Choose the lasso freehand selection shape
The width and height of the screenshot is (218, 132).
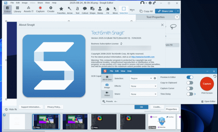tap(173, 27)
